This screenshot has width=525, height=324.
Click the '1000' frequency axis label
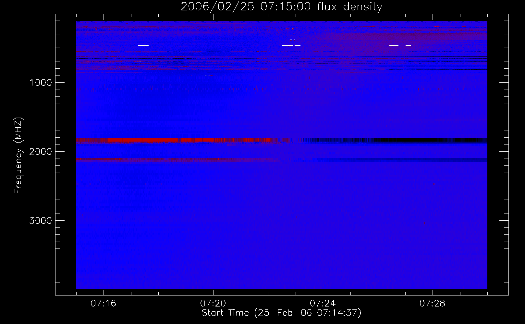tap(41, 83)
